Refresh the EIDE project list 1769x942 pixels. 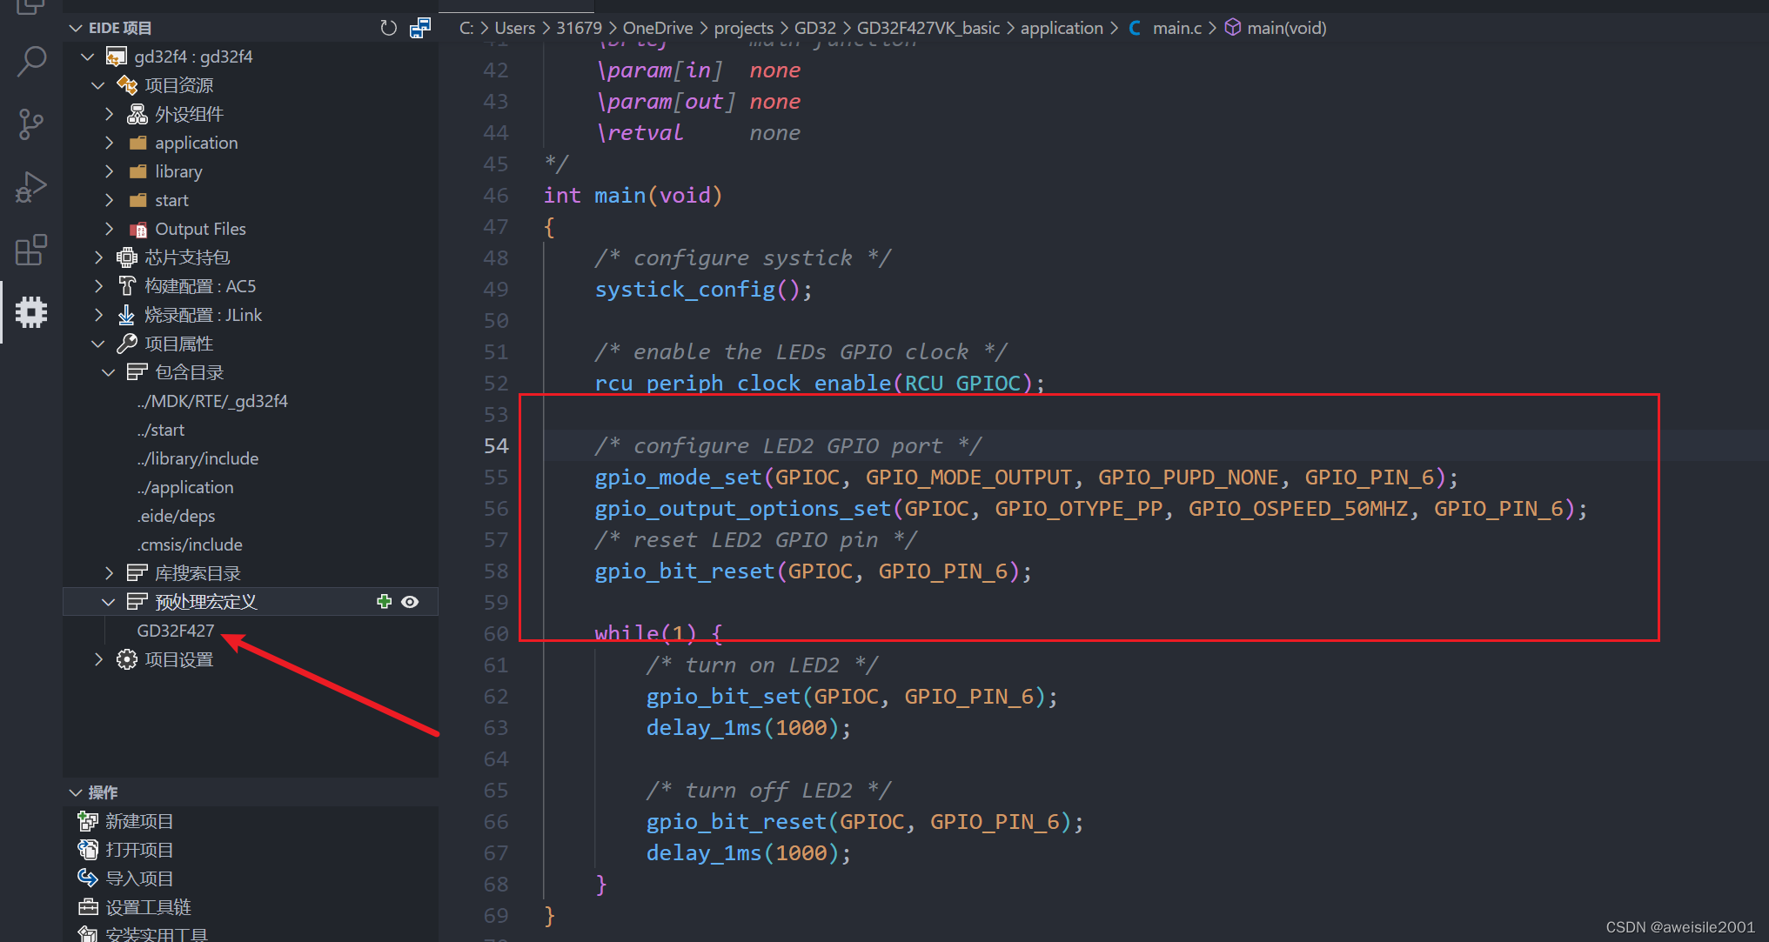click(388, 27)
